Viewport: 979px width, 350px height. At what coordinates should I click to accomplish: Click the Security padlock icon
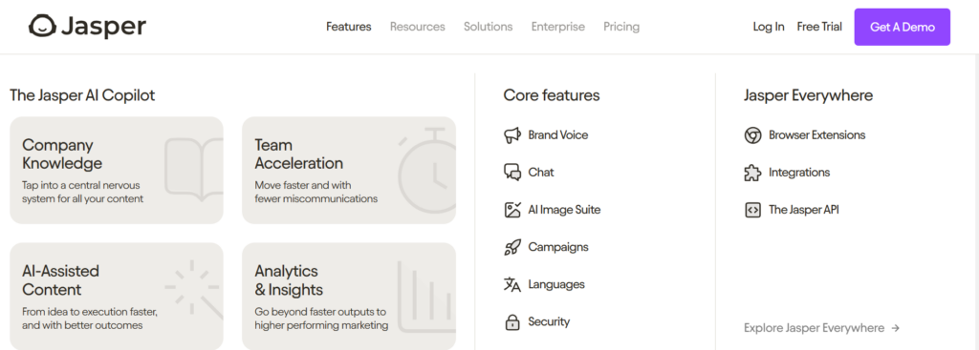click(512, 322)
